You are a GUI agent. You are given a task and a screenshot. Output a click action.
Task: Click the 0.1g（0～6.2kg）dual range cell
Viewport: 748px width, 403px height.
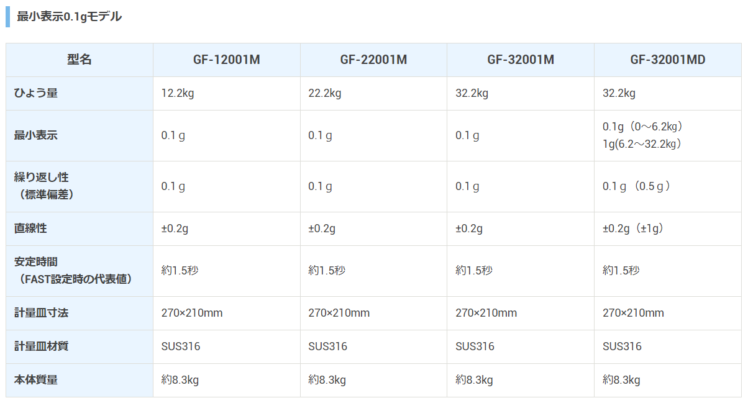[x=668, y=135]
